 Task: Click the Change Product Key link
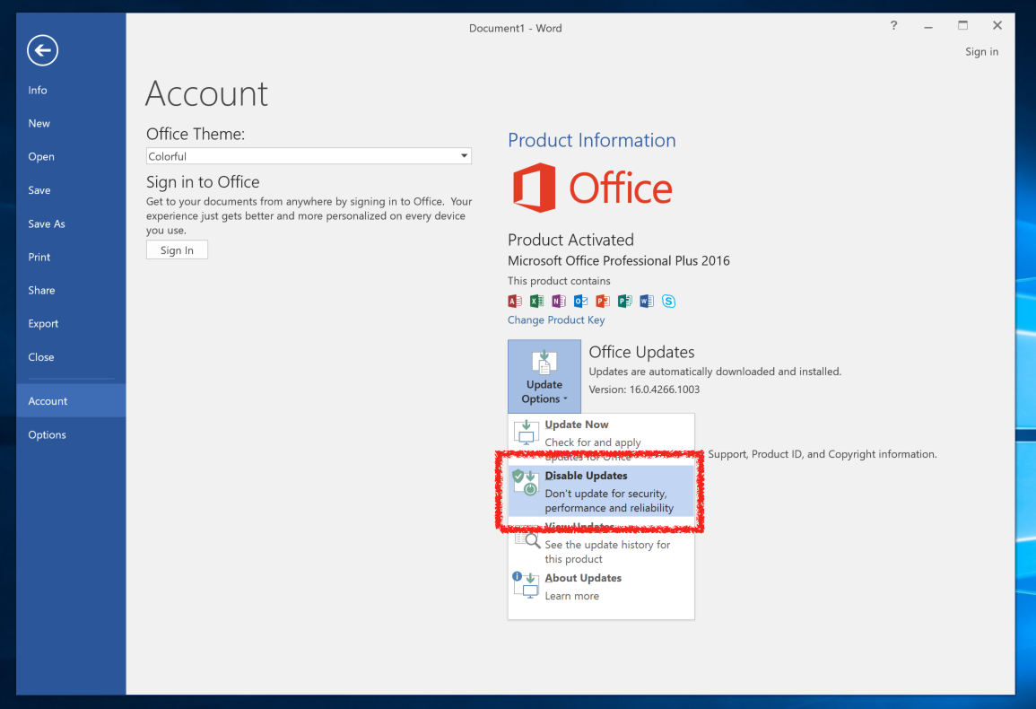[555, 320]
